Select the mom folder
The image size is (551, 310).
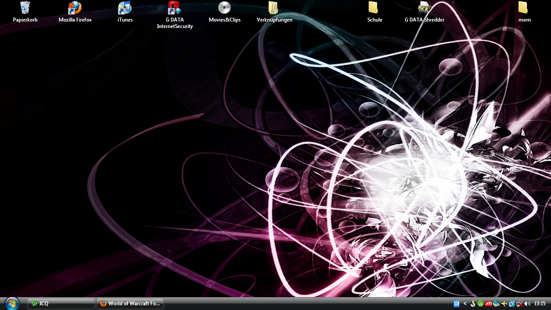click(x=524, y=12)
